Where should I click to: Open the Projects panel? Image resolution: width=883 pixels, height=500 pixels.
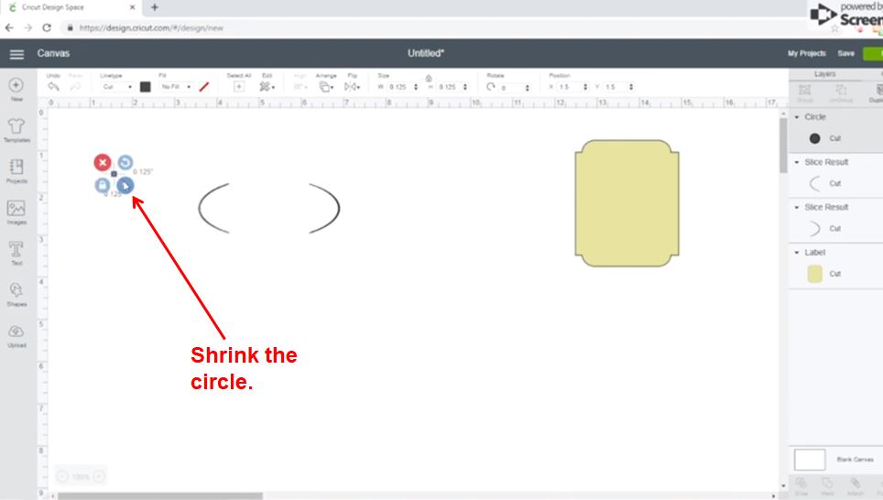(16, 171)
